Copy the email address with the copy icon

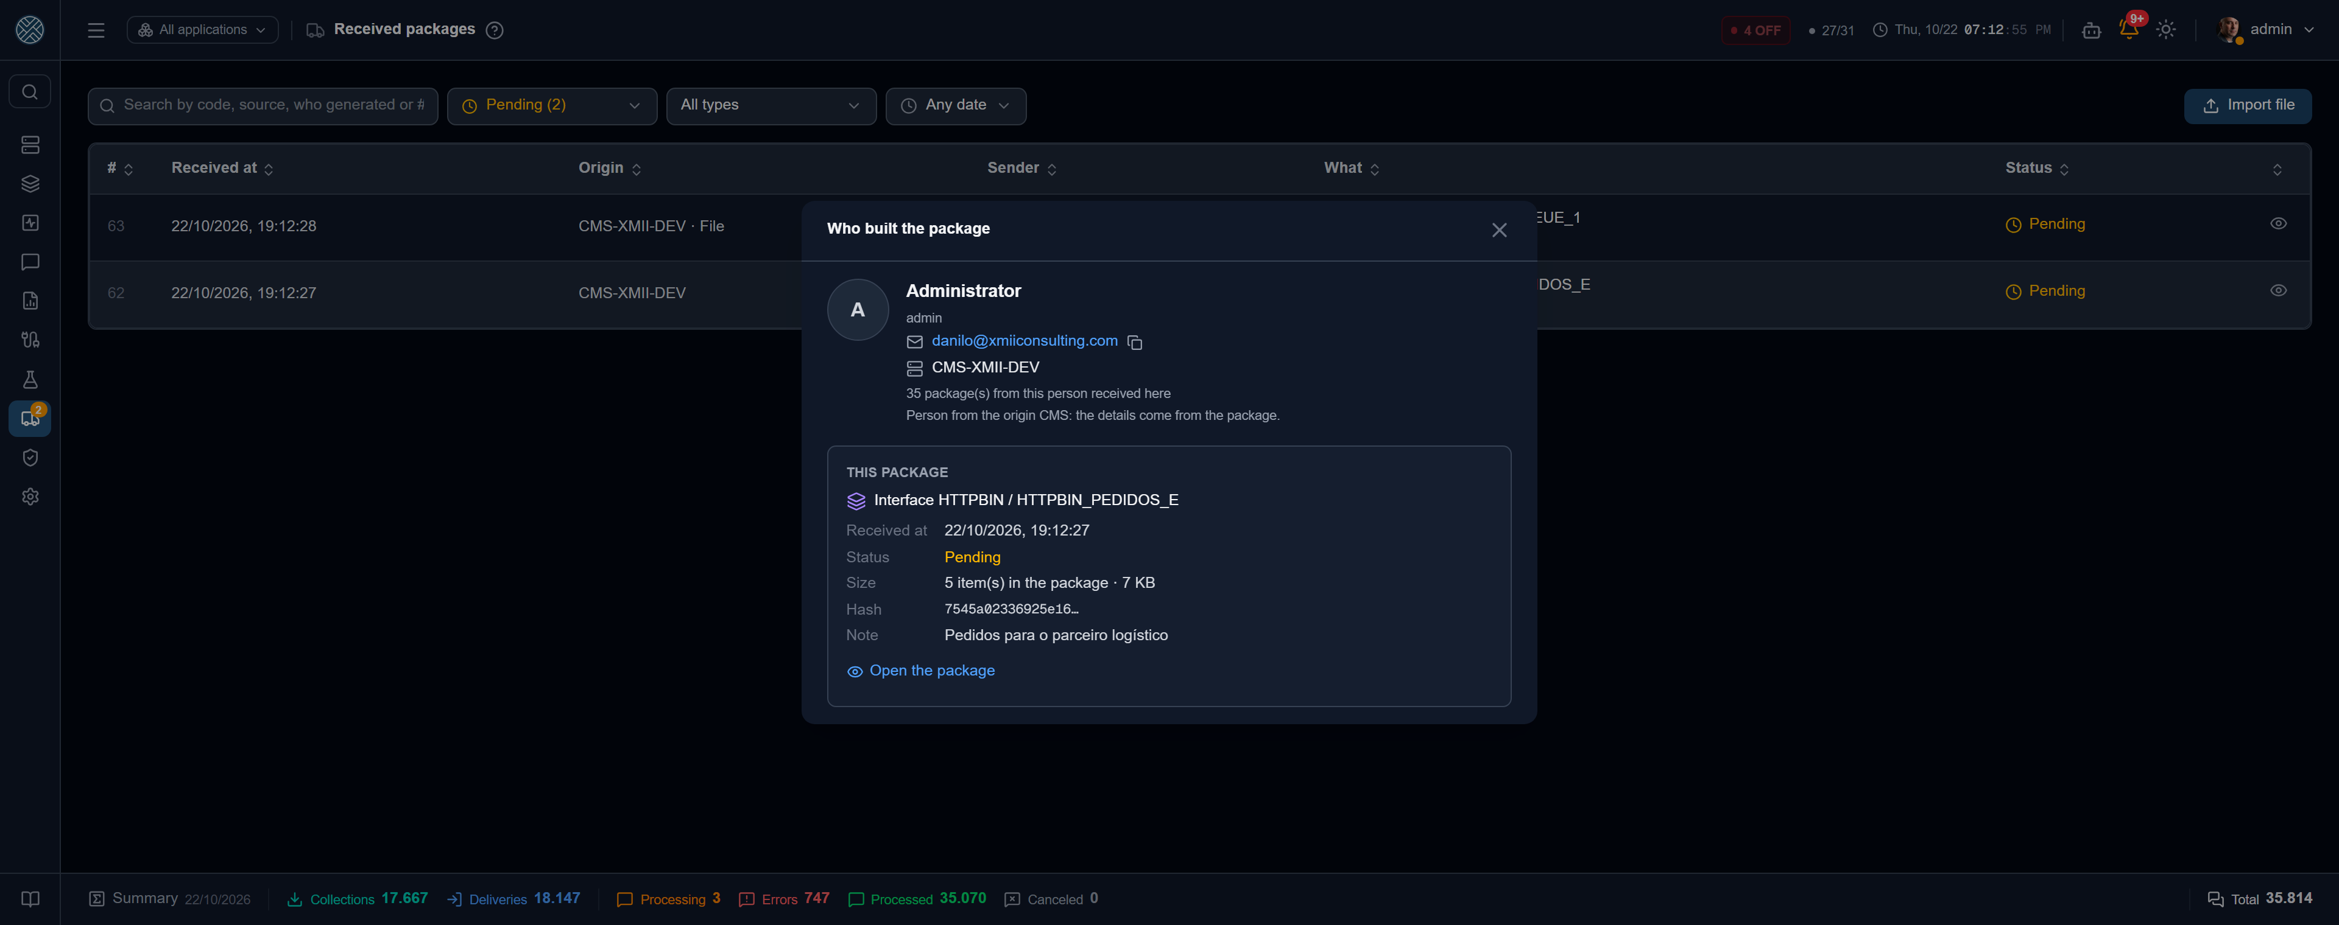point(1135,342)
